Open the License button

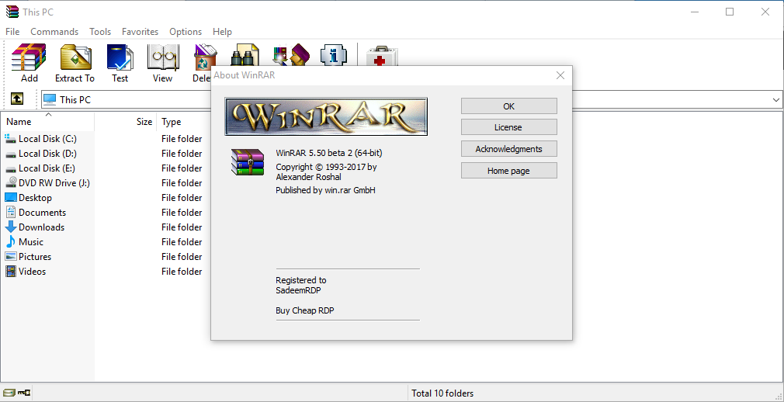pyautogui.click(x=508, y=127)
